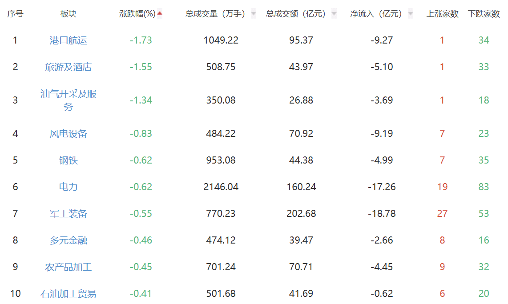Viewport: 508px width, 304px height.
Task: Click the 序号 column header
Action: coord(15,14)
